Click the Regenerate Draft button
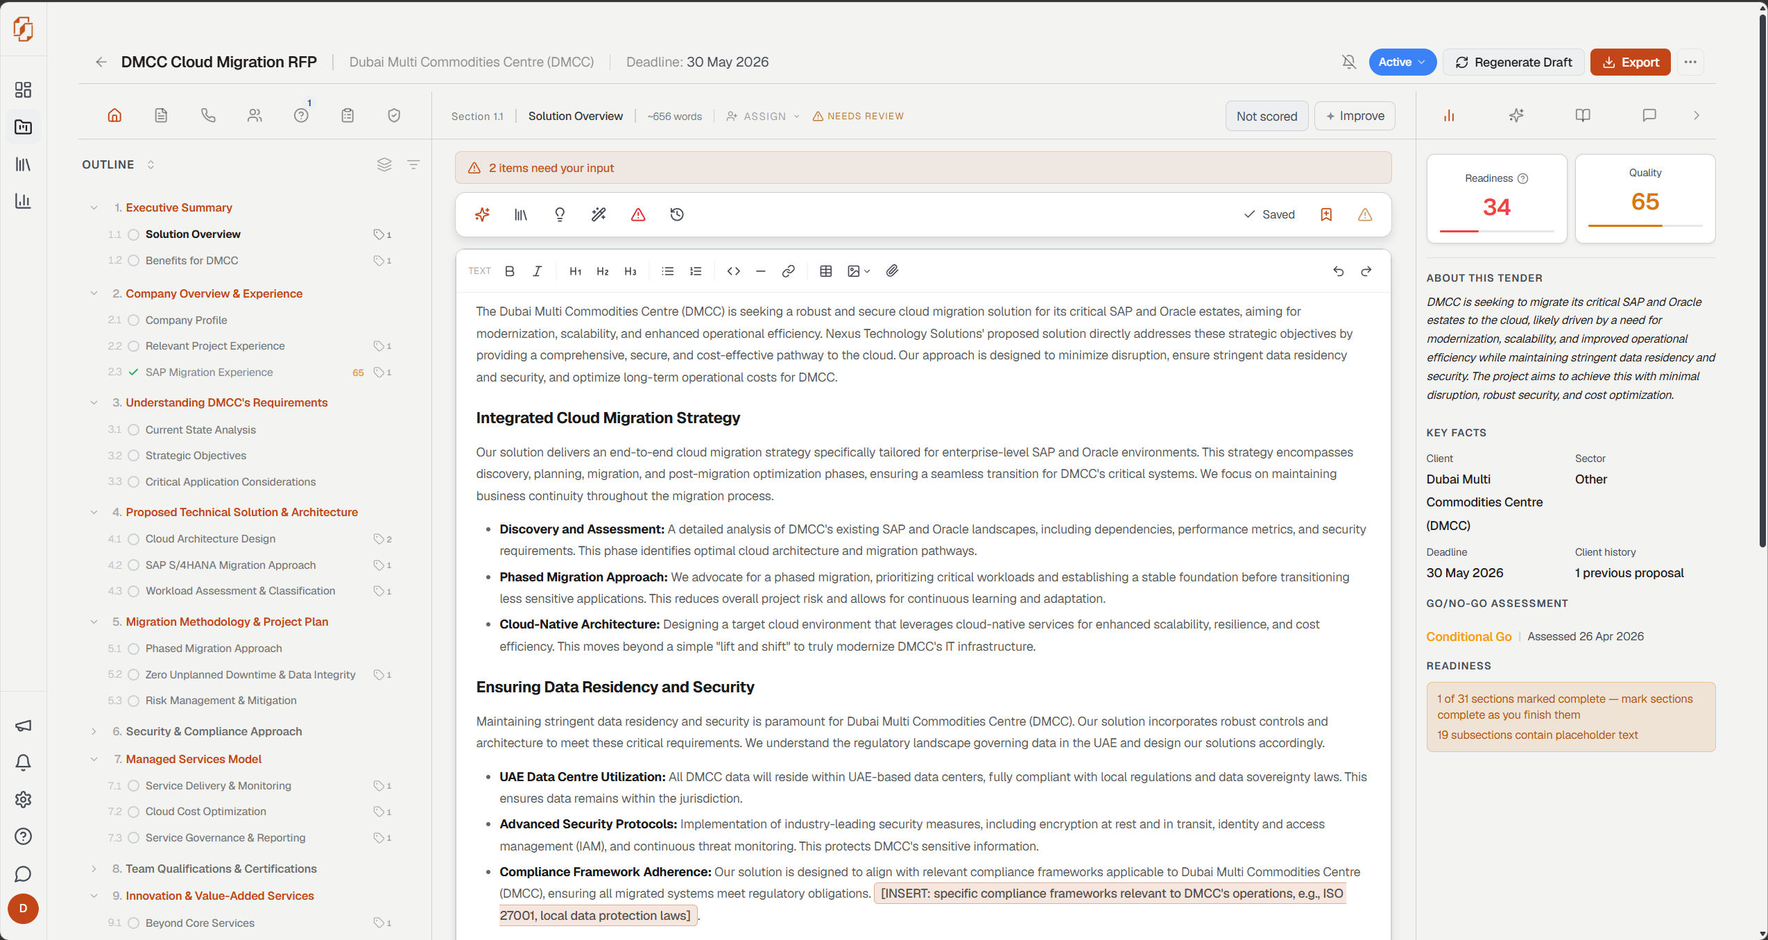 tap(1513, 62)
